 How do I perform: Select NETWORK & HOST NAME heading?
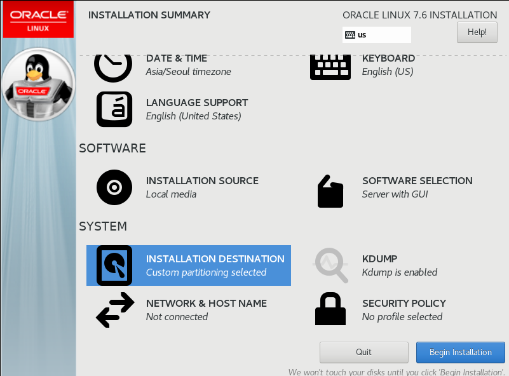click(207, 304)
